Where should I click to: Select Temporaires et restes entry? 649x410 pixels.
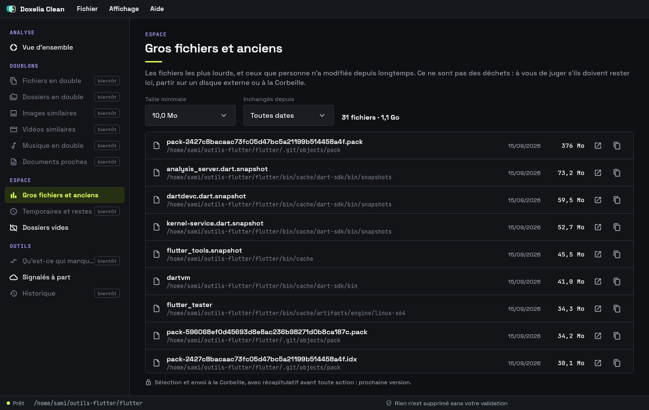tap(64, 211)
